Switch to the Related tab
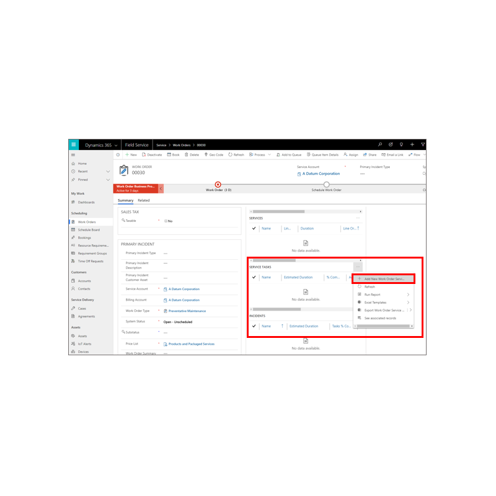Viewport: 496px width, 496px height. pyautogui.click(x=144, y=200)
